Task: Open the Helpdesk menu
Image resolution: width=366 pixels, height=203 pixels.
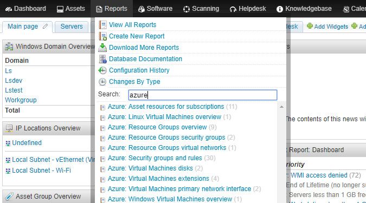Action: point(248,9)
